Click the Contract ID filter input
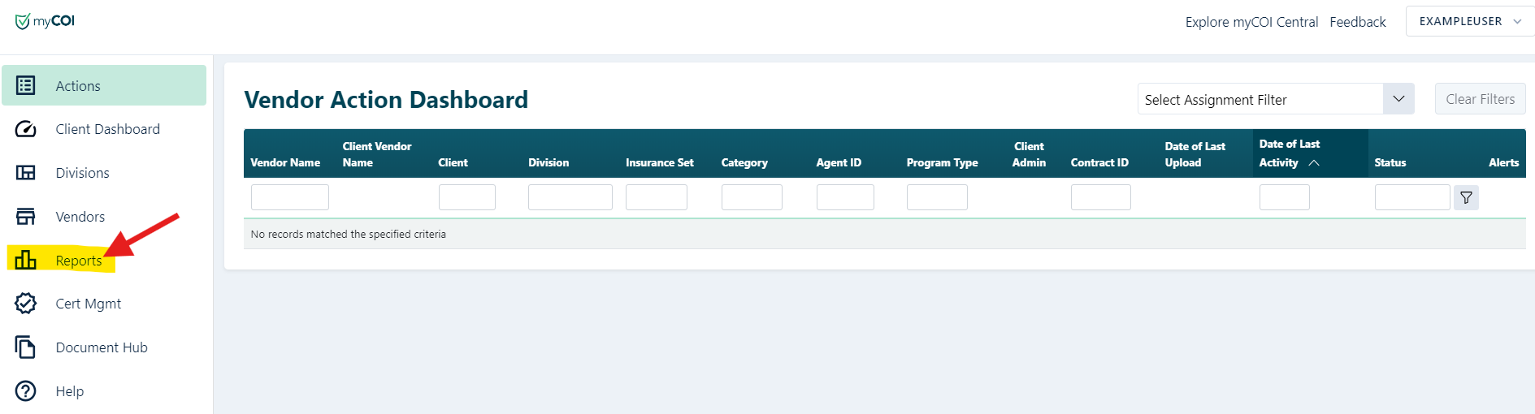The height and width of the screenshot is (414, 1535). coord(1100,197)
